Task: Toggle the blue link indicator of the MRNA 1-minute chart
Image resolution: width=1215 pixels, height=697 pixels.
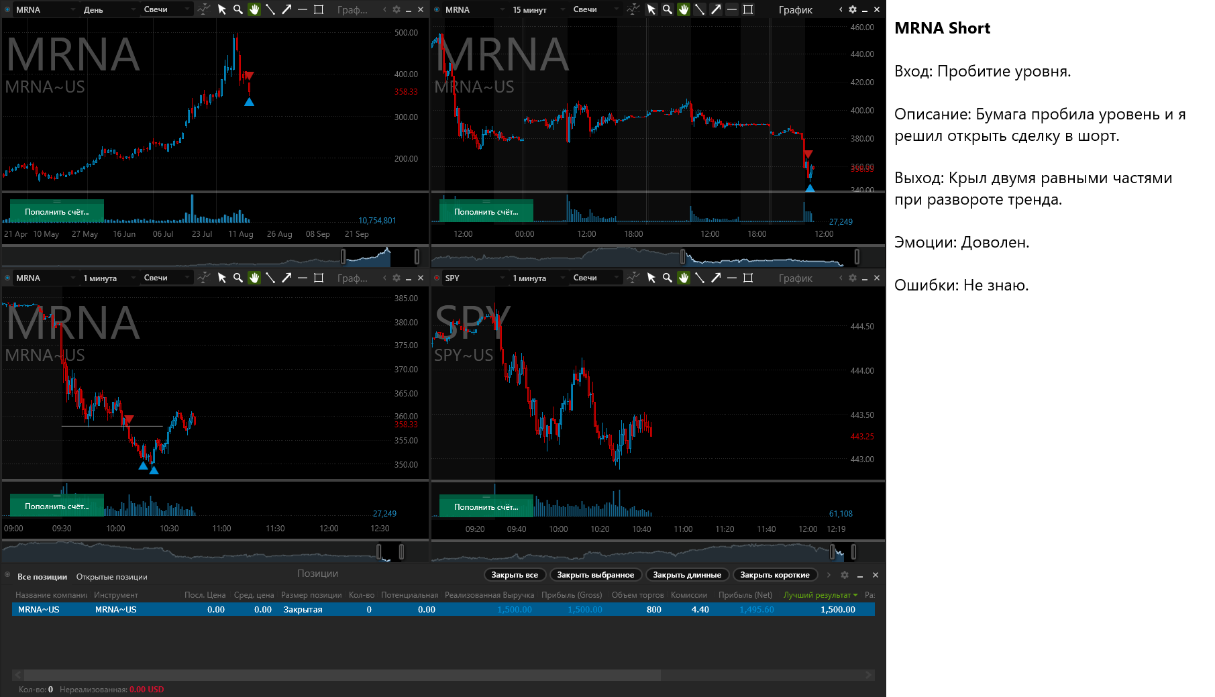Action: [8, 278]
